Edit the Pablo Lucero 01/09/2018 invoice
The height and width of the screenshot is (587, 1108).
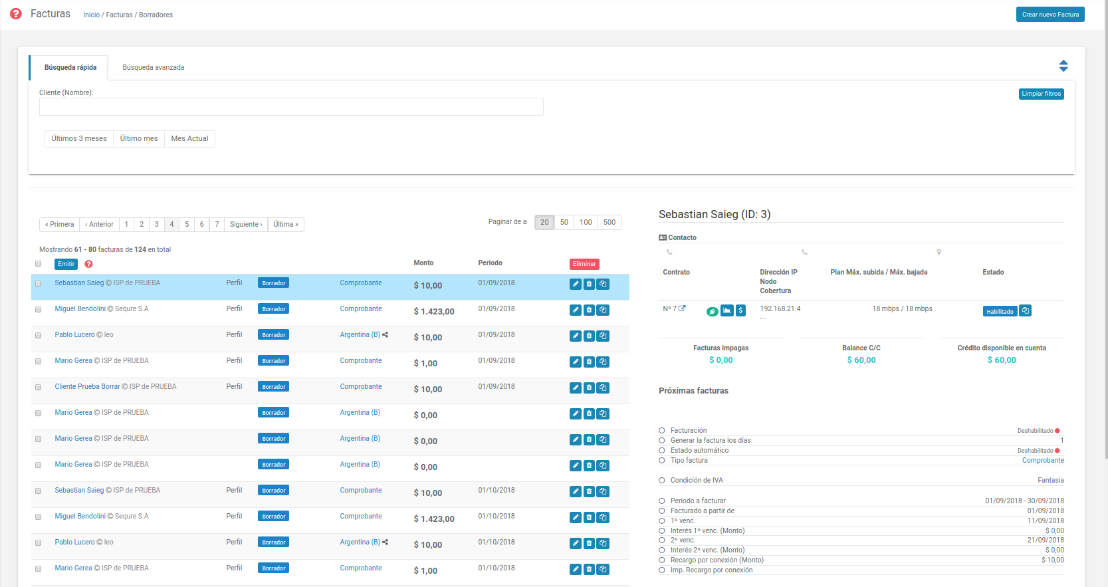click(x=576, y=336)
